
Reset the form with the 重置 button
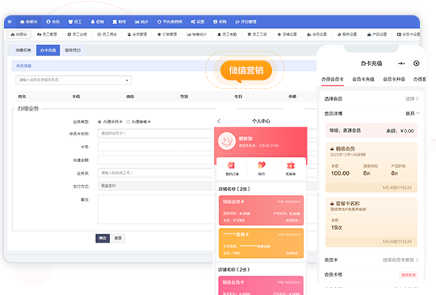pos(118,238)
